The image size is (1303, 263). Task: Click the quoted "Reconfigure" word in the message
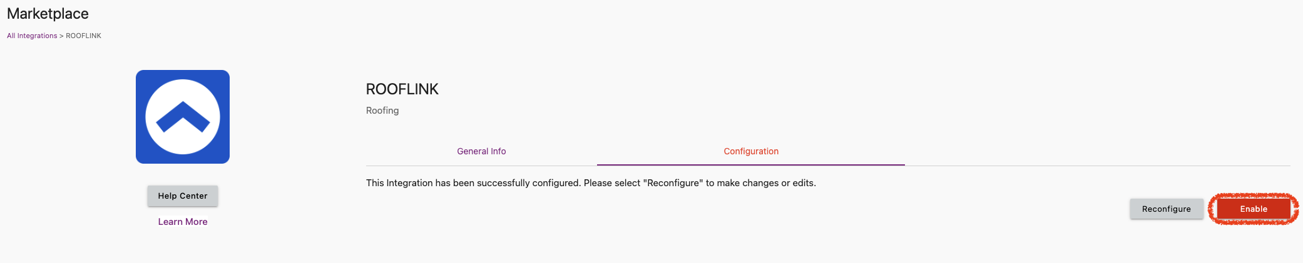coord(673,183)
